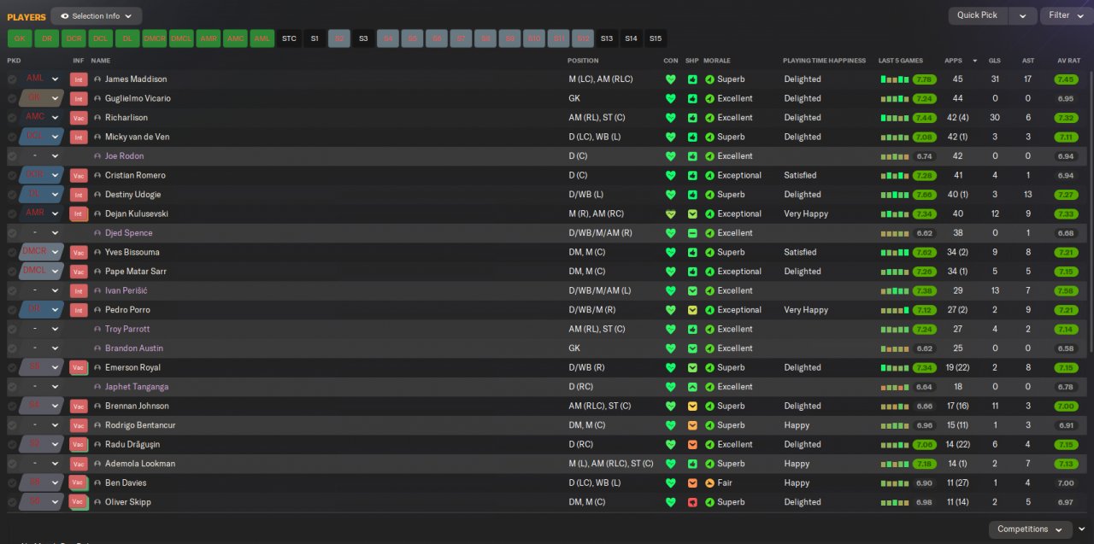This screenshot has height=544, width=1094.
Task: Open the Competitions dropdown
Action: (1030, 529)
